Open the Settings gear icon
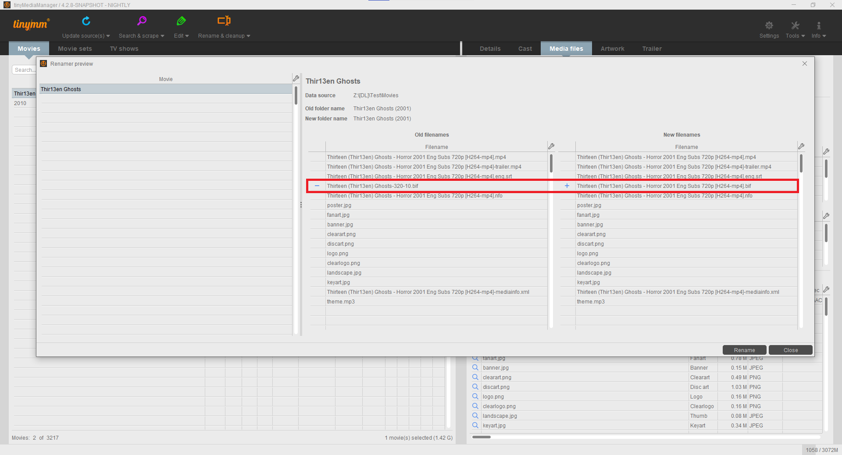Screen dimensions: 842x455 pos(769,25)
